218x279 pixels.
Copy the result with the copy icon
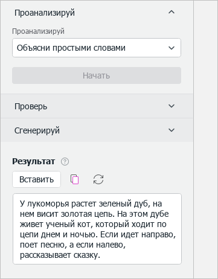point(74,179)
